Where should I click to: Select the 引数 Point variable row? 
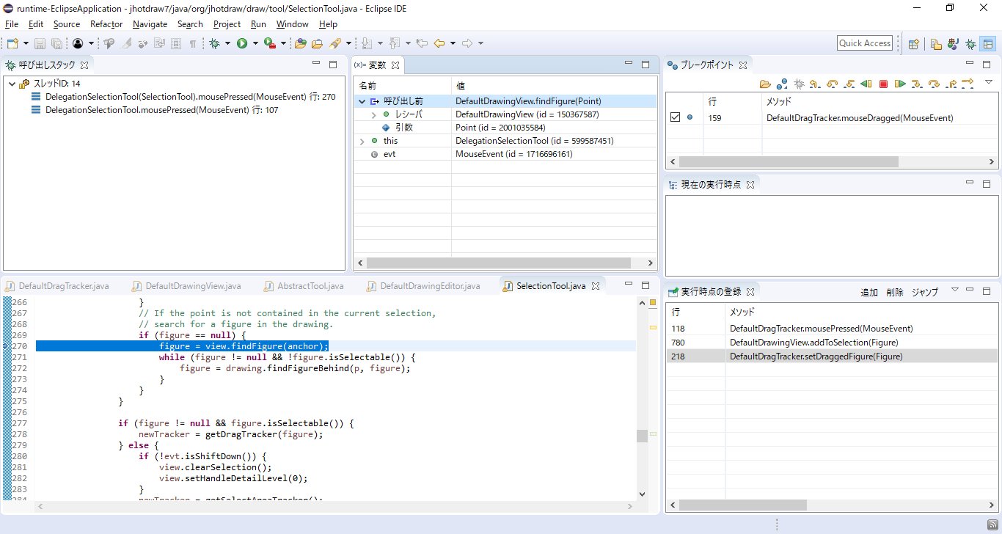pos(505,128)
